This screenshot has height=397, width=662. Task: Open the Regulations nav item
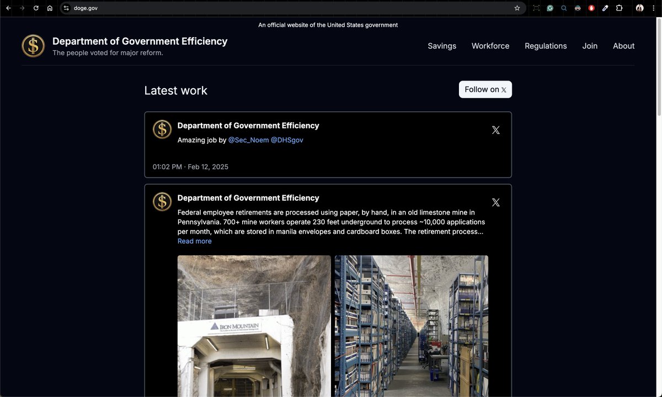(x=546, y=46)
